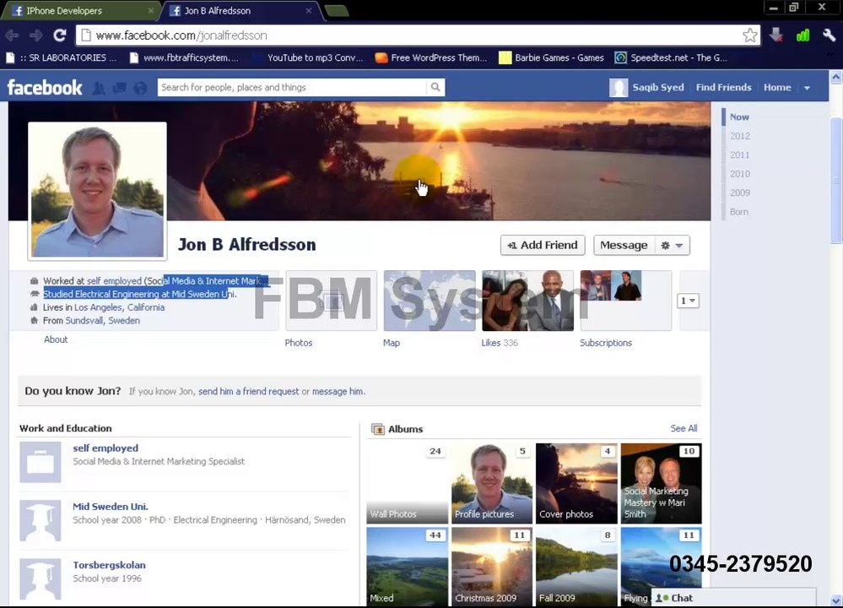Open the self employed work link

(x=105, y=448)
